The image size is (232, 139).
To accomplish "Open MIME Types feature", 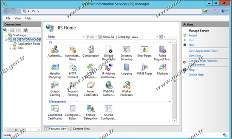I will [145, 69].
